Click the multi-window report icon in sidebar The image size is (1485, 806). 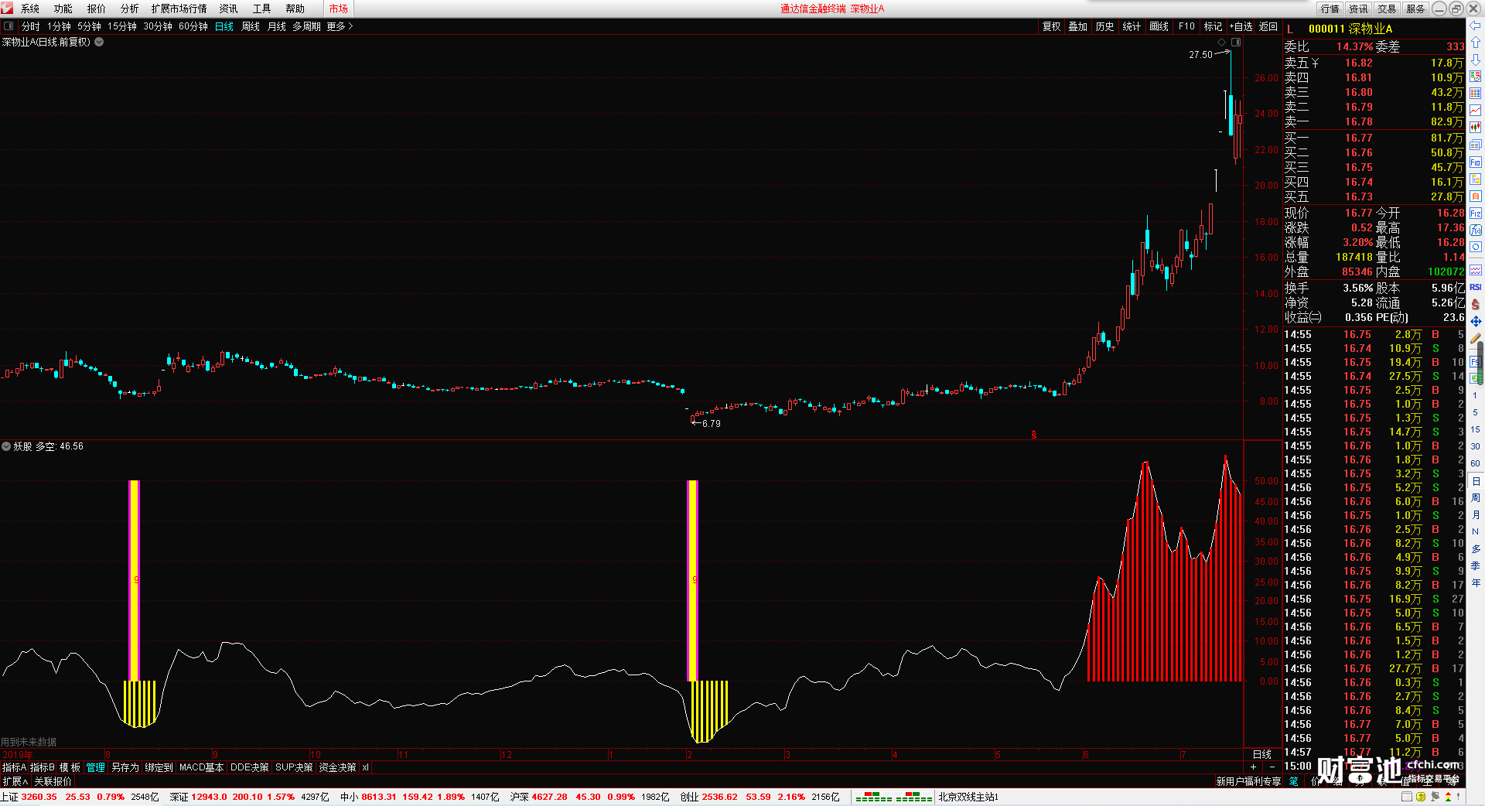point(1476,145)
